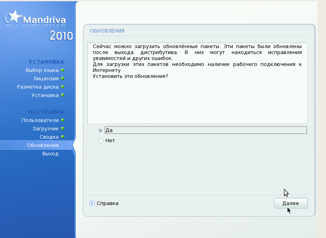Click green dot next to "Загрузчик"

(x=63, y=128)
